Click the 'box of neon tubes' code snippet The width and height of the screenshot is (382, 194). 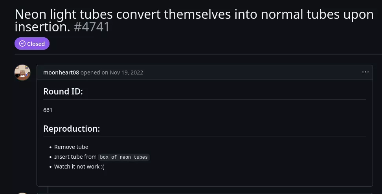click(x=124, y=157)
